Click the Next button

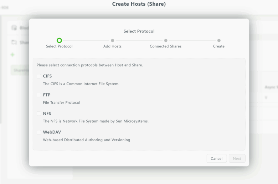tap(237, 159)
